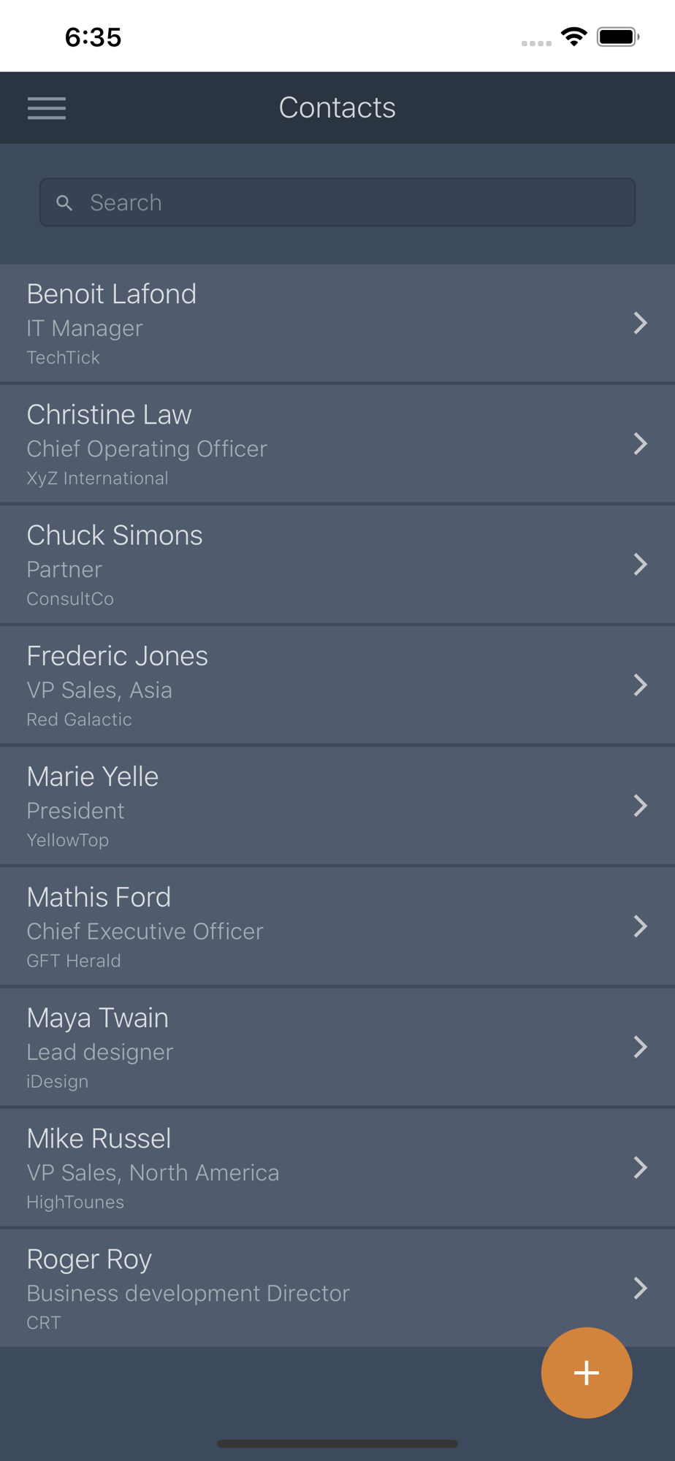Open chevron beside Frederic Jones

641,684
